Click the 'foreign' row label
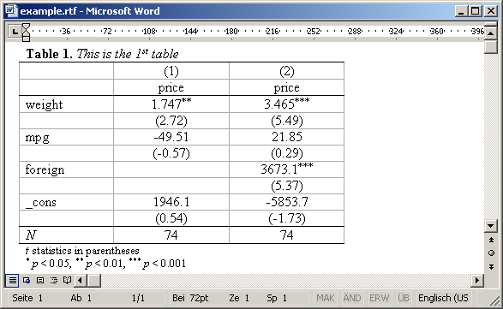 pos(45,169)
